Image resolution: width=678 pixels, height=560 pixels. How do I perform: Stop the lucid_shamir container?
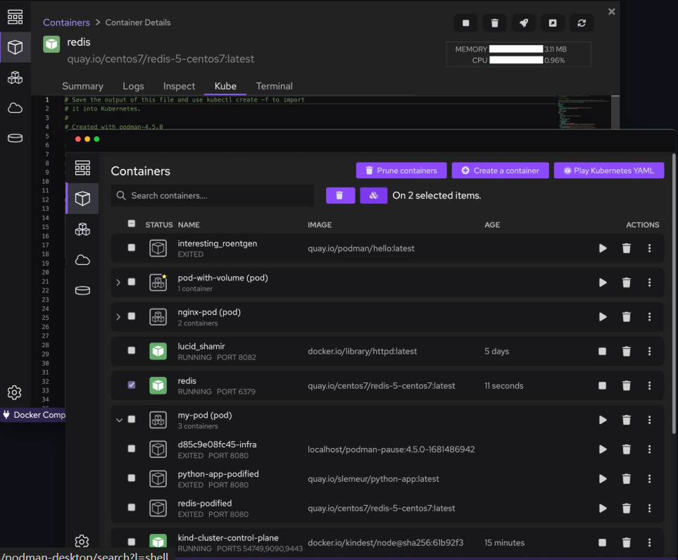[603, 351]
